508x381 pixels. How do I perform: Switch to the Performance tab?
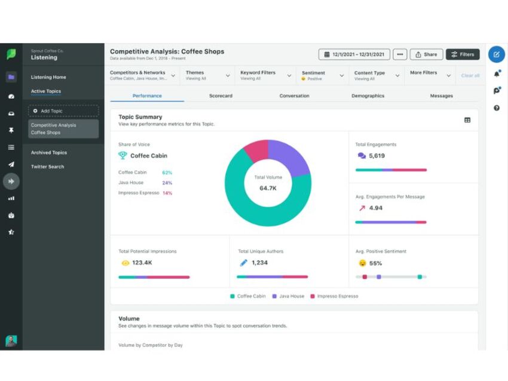(x=147, y=96)
